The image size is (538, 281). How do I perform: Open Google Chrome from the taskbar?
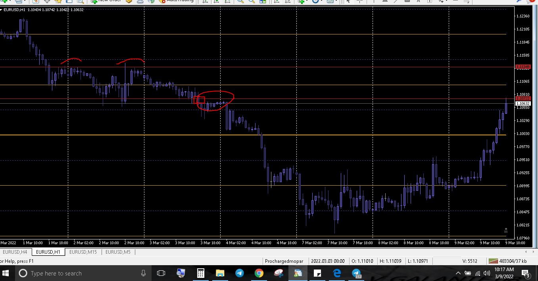click(x=259, y=273)
